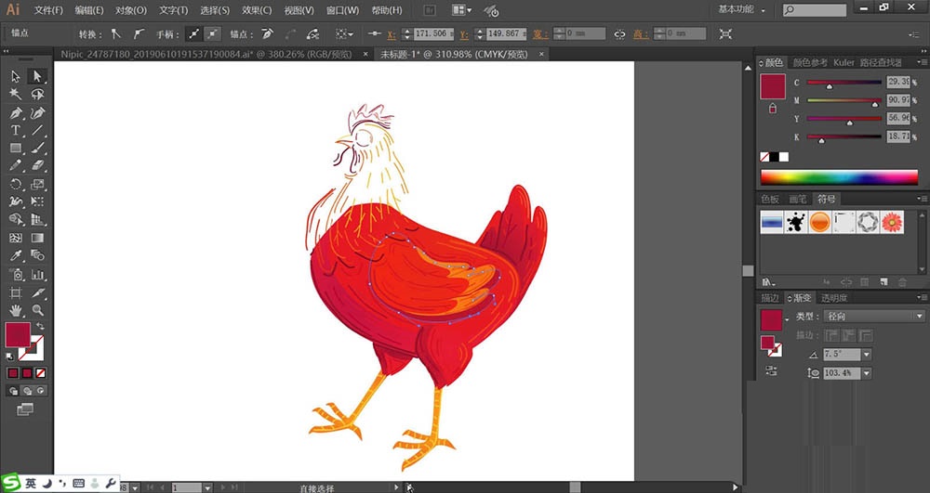Select the Zoom magnifier tool
This screenshot has height=493, width=930.
tap(38, 310)
